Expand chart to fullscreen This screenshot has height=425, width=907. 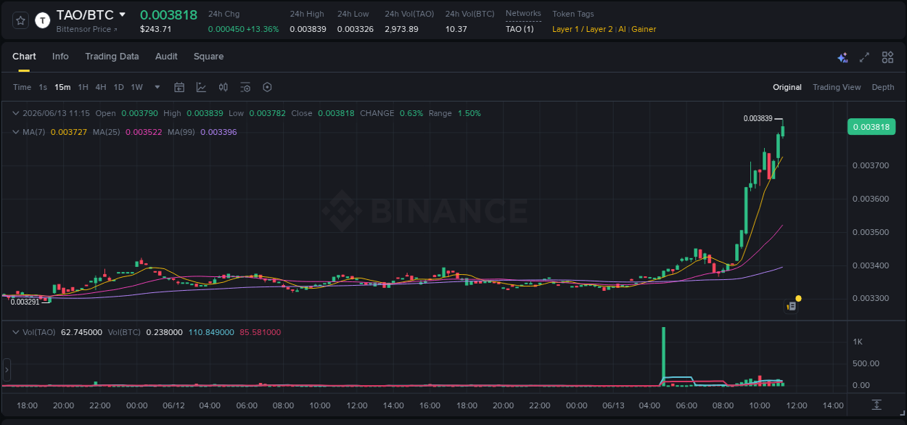[x=864, y=57]
